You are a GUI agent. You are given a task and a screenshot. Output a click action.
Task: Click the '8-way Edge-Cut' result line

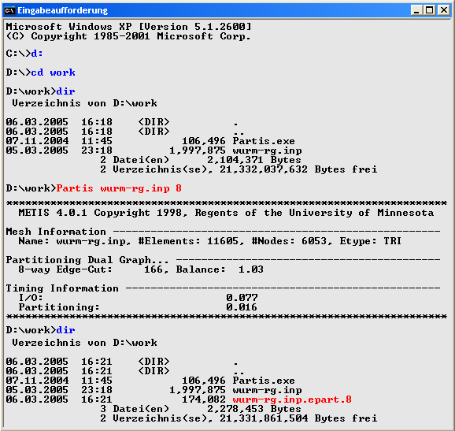(x=141, y=269)
